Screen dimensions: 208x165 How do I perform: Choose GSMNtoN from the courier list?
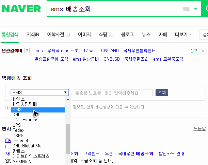38,162
